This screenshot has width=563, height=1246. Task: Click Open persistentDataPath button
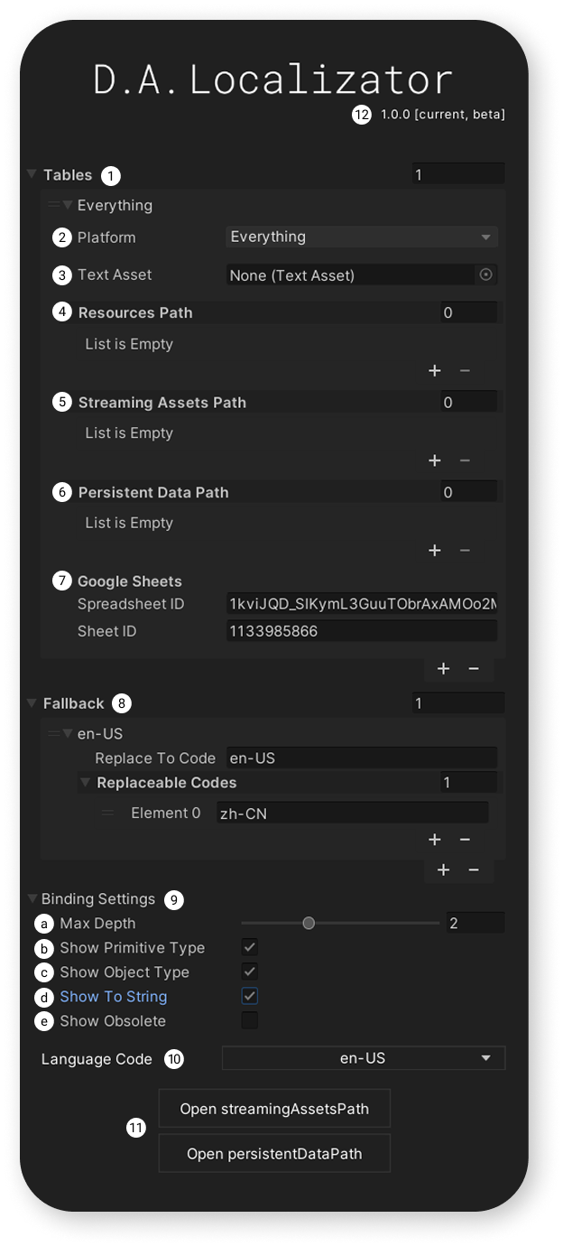[x=274, y=1154]
